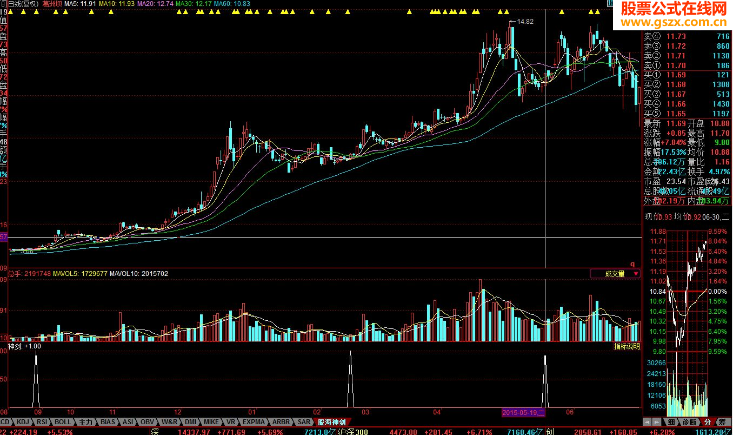Click the 2015-05-19 crosshair date label
The width and height of the screenshot is (733, 435).
(524, 412)
